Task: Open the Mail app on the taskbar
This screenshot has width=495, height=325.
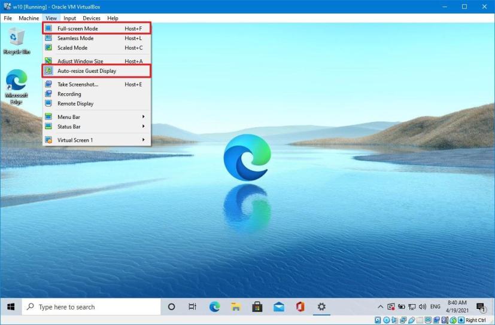Action: pos(279,306)
